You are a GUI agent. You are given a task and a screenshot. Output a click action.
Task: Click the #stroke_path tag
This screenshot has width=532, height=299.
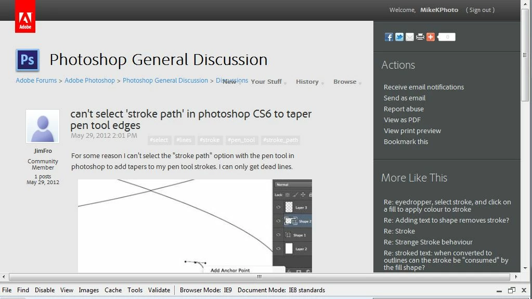(x=281, y=140)
